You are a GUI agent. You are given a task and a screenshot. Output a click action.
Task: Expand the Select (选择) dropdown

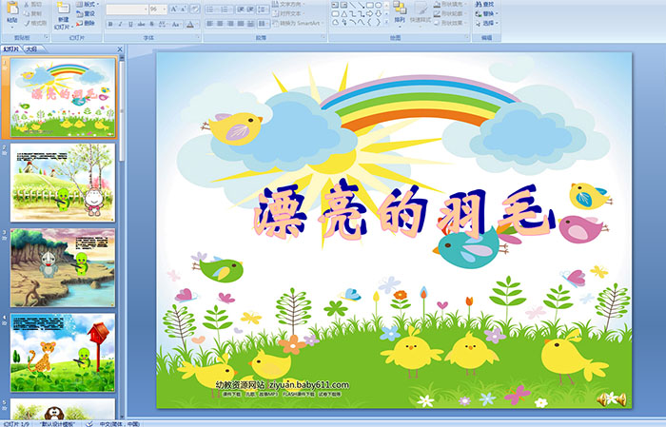pyautogui.click(x=488, y=24)
